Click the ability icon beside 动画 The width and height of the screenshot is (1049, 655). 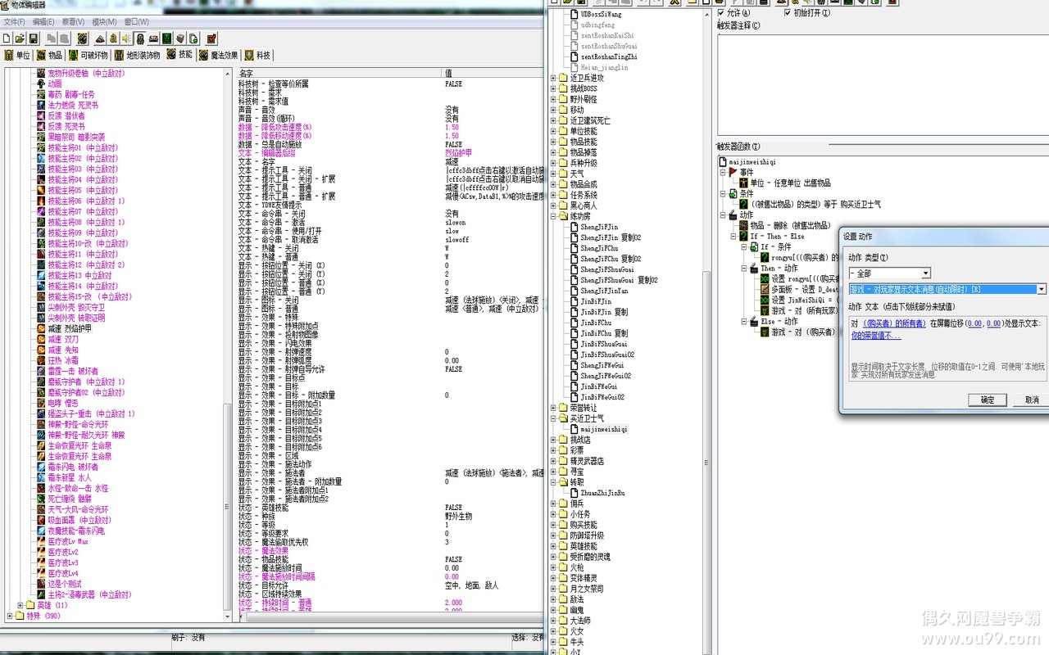(x=41, y=84)
